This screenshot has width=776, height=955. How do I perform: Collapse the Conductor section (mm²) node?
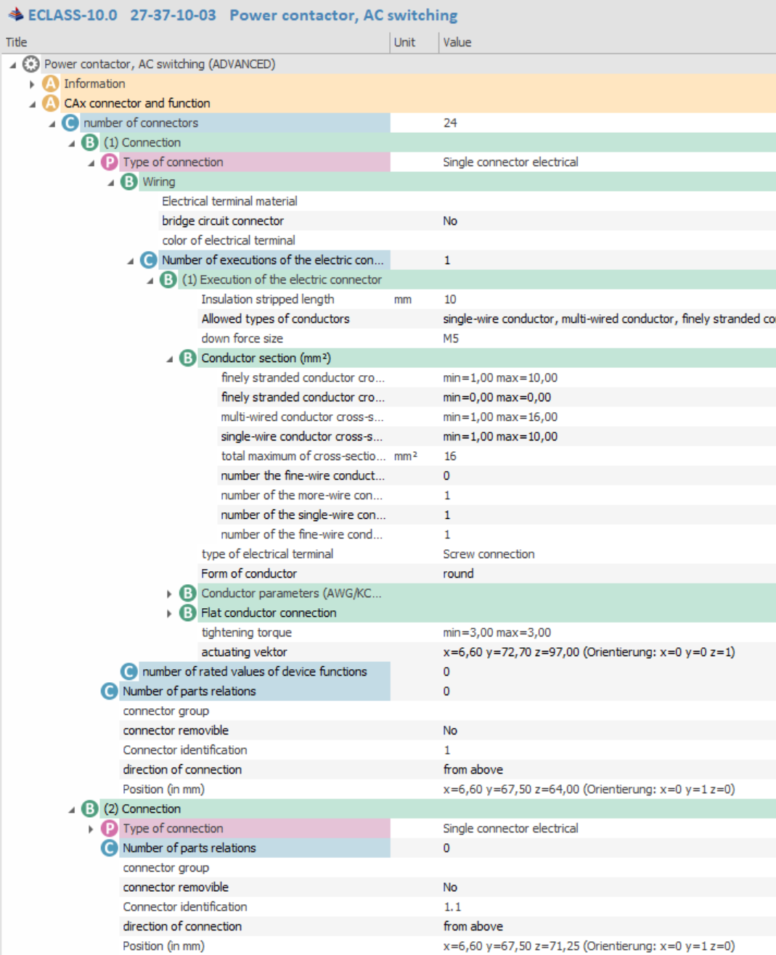click(169, 358)
